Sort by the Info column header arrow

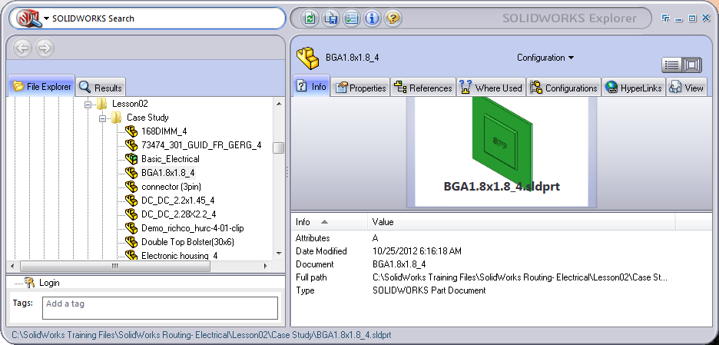coord(324,222)
